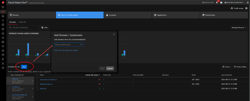This screenshot has height=101, width=250.
Task: Switch to the Cloud Assets tab
Action: (224, 15)
